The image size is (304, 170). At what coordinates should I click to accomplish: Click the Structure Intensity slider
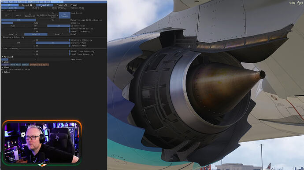[36, 40]
